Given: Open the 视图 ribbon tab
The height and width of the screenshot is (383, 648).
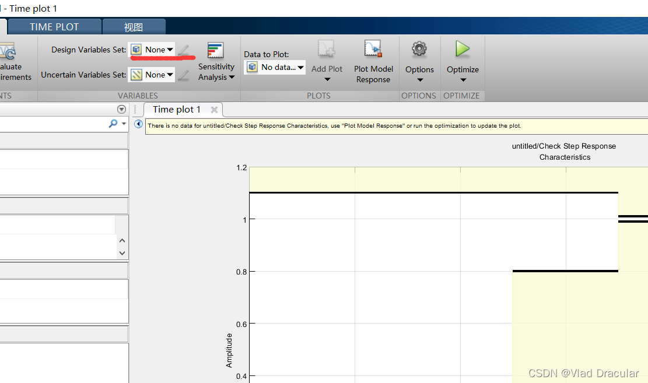Looking at the screenshot, I should [134, 27].
